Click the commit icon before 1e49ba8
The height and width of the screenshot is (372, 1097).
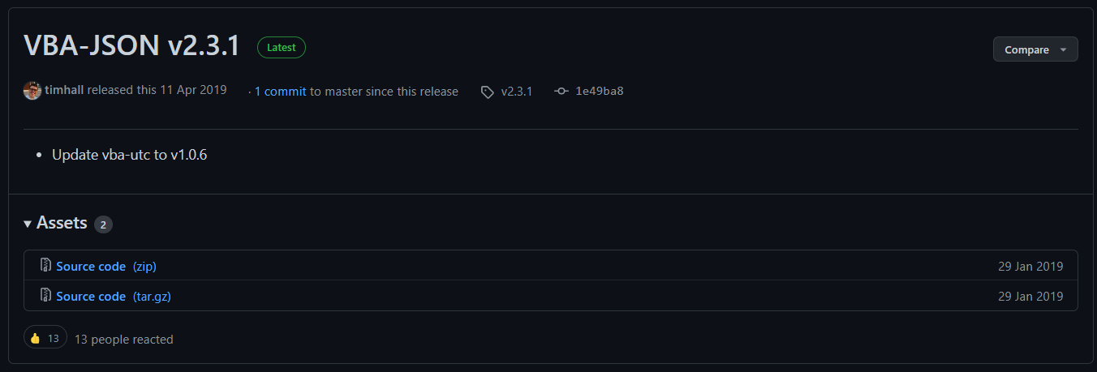[561, 92]
